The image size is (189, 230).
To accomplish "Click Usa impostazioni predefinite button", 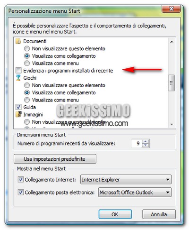I will pyautogui.click(x=55, y=159).
